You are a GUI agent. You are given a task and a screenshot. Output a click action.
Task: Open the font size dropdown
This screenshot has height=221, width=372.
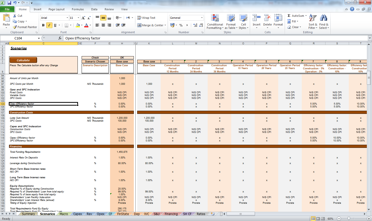click(78, 18)
